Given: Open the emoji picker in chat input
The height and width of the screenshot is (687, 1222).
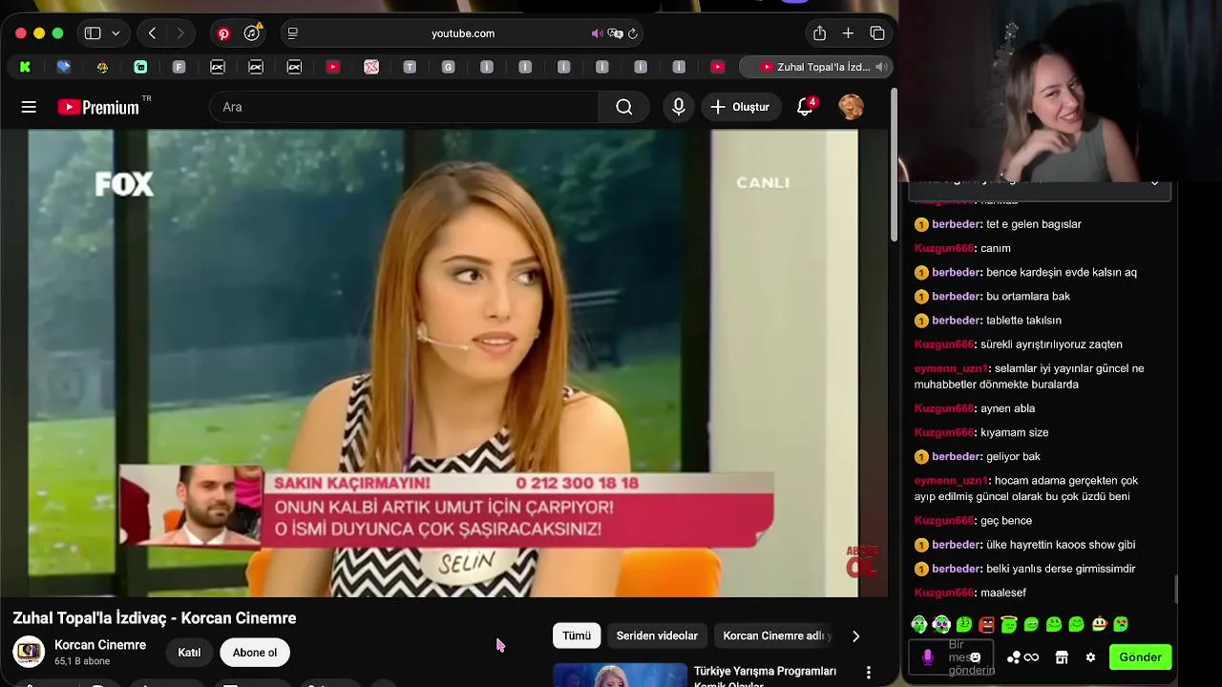Looking at the screenshot, I should click(975, 657).
